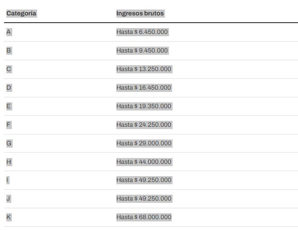Click the gross income amount in row J
Image resolution: width=298 pixels, height=230 pixels.
point(144,199)
